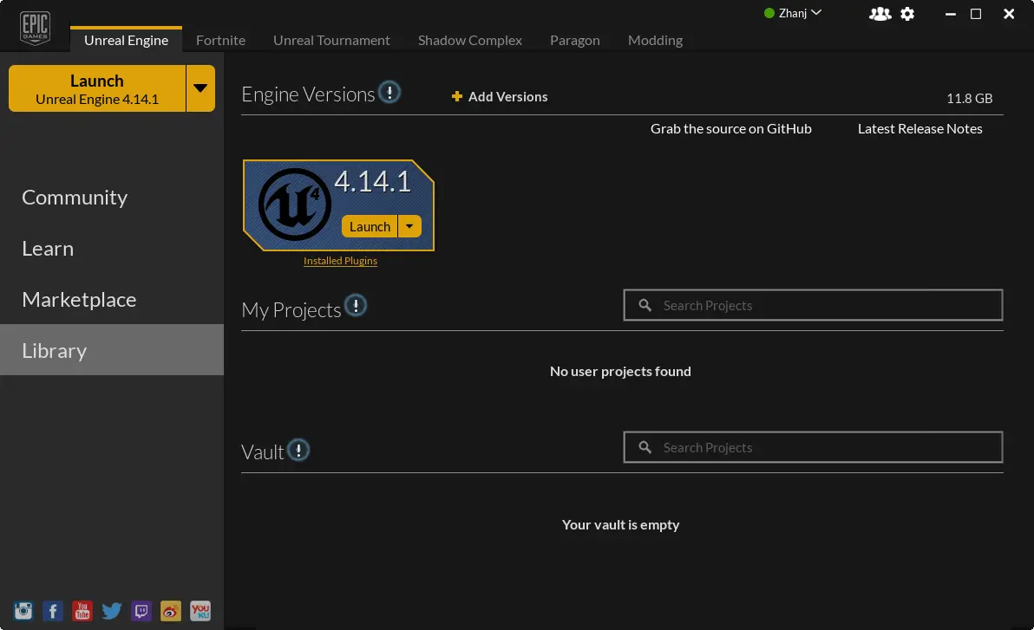Expand the main Launch button dropdown arrow

click(x=200, y=88)
